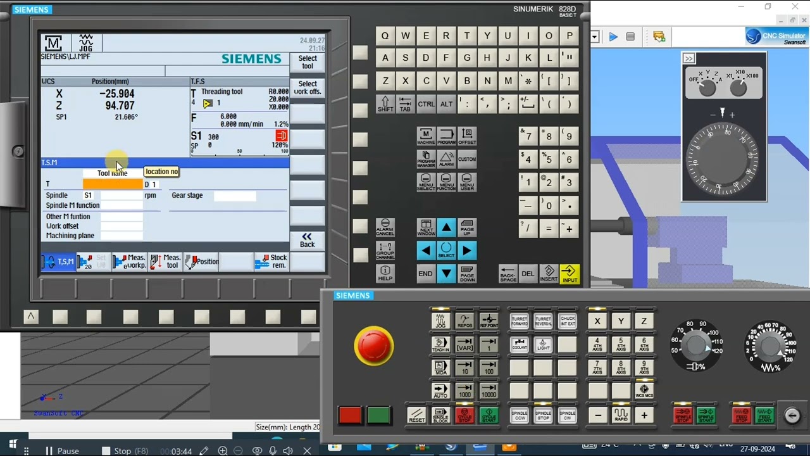The image size is (810, 456).
Task: Click SPINDLE STOP in the spindle direction row
Action: pos(543,415)
